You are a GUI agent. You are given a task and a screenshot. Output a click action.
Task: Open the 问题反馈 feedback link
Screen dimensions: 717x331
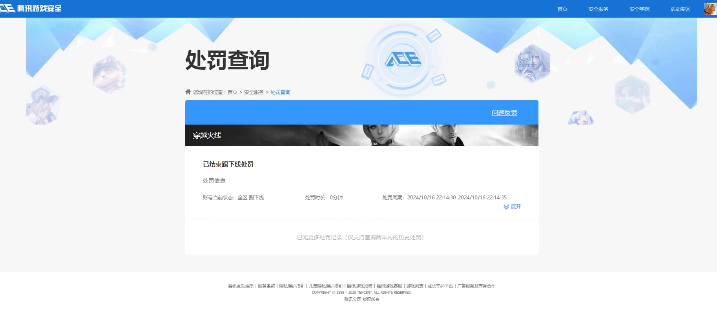click(504, 112)
